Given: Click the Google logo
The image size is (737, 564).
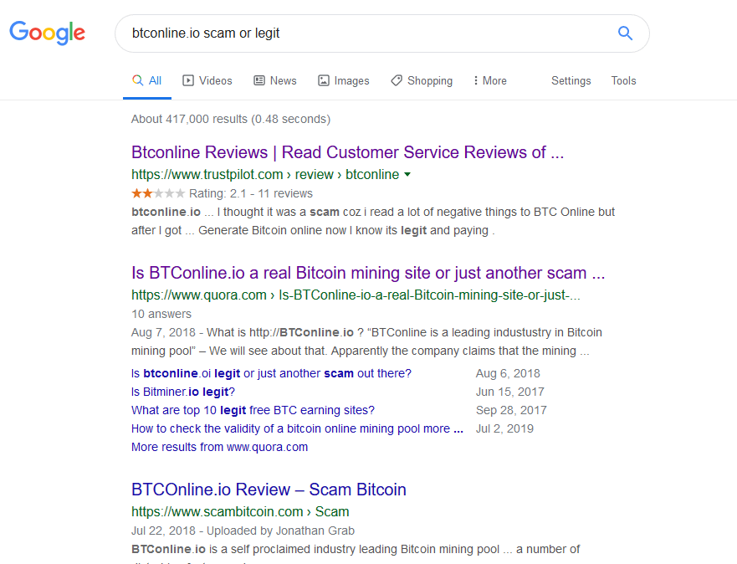Looking at the screenshot, I should pyautogui.click(x=47, y=33).
